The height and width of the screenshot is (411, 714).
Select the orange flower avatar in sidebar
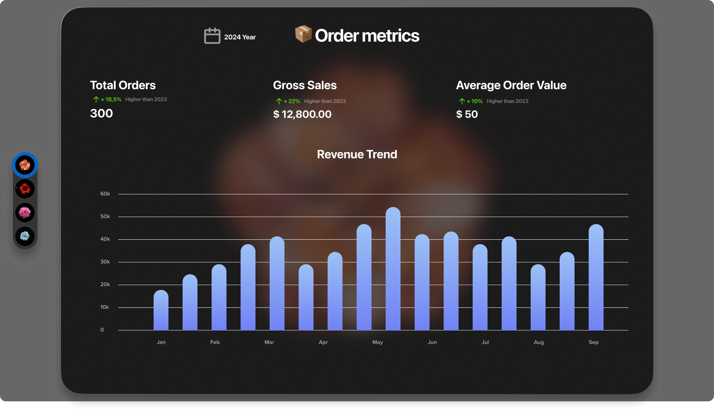(25, 165)
